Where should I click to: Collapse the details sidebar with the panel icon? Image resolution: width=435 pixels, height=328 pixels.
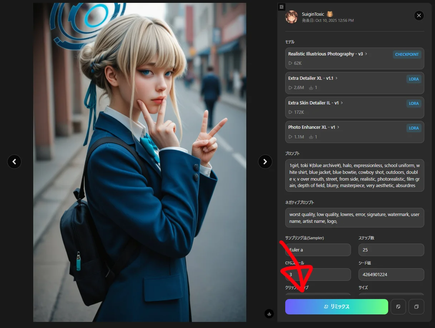282,7
